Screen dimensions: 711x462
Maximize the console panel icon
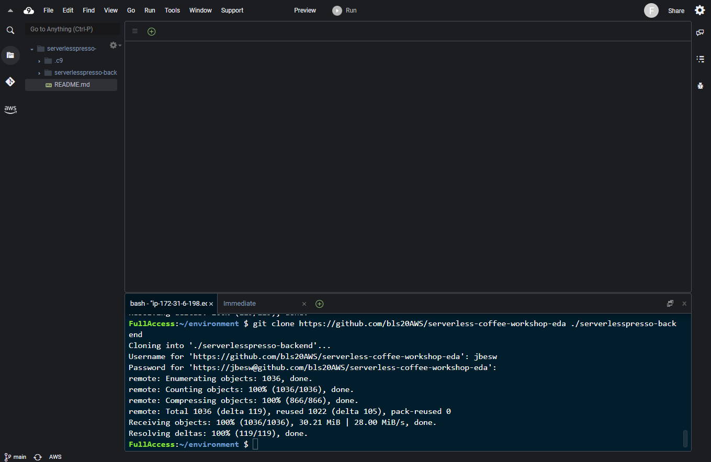click(670, 304)
